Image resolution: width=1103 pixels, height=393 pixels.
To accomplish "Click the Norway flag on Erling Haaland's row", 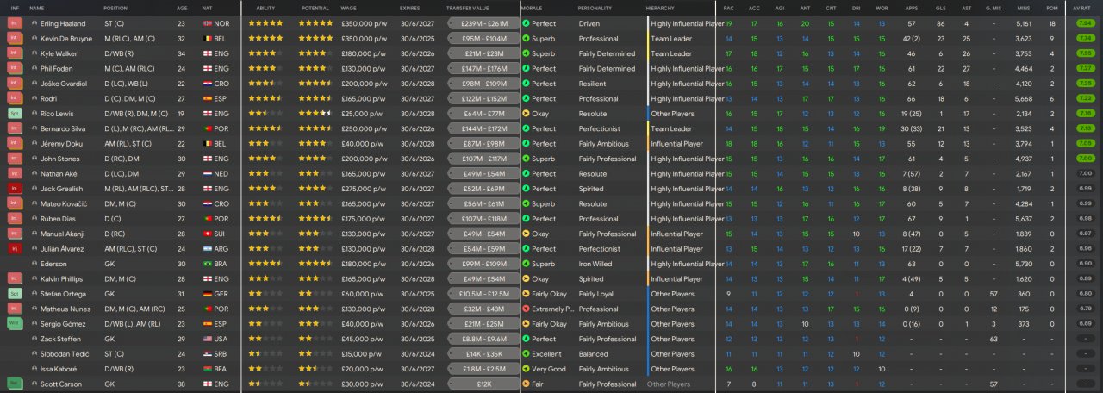I will click(207, 24).
